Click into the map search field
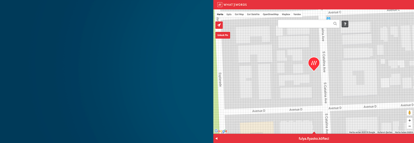Screen dimensions: 414x143 click(x=305, y=24)
